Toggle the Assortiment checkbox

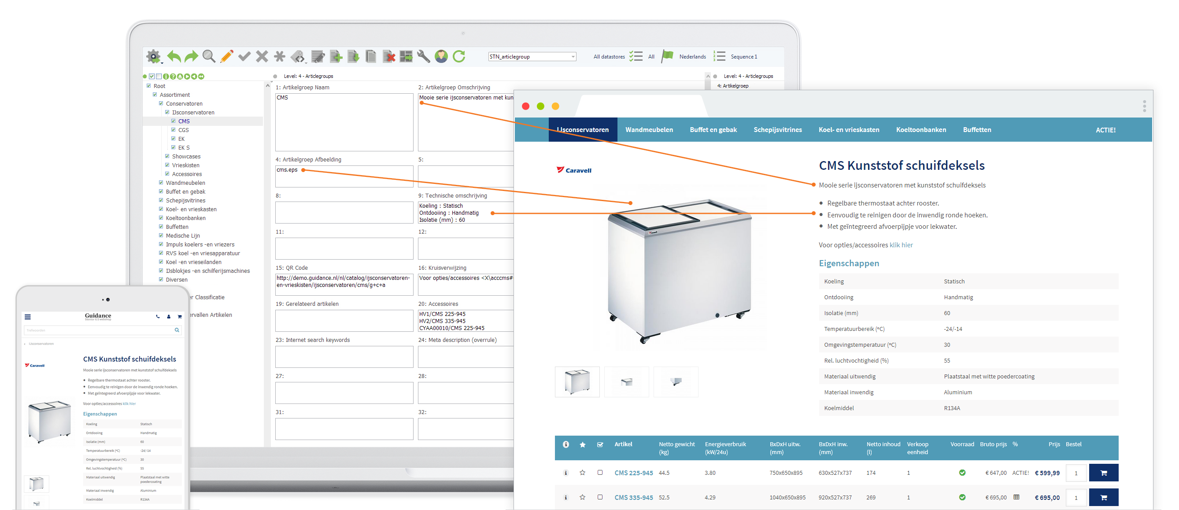click(155, 95)
